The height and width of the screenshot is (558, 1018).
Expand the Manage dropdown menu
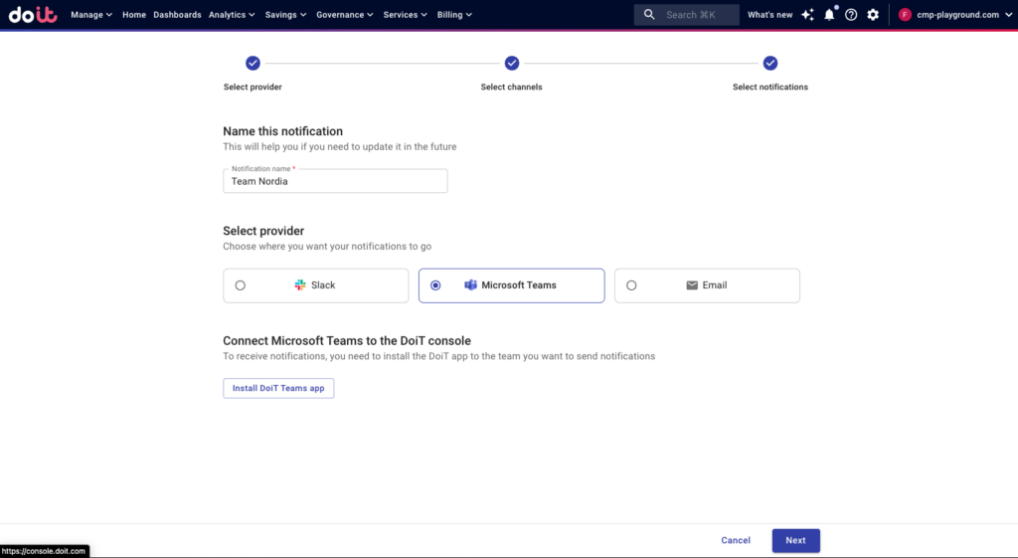[91, 15]
